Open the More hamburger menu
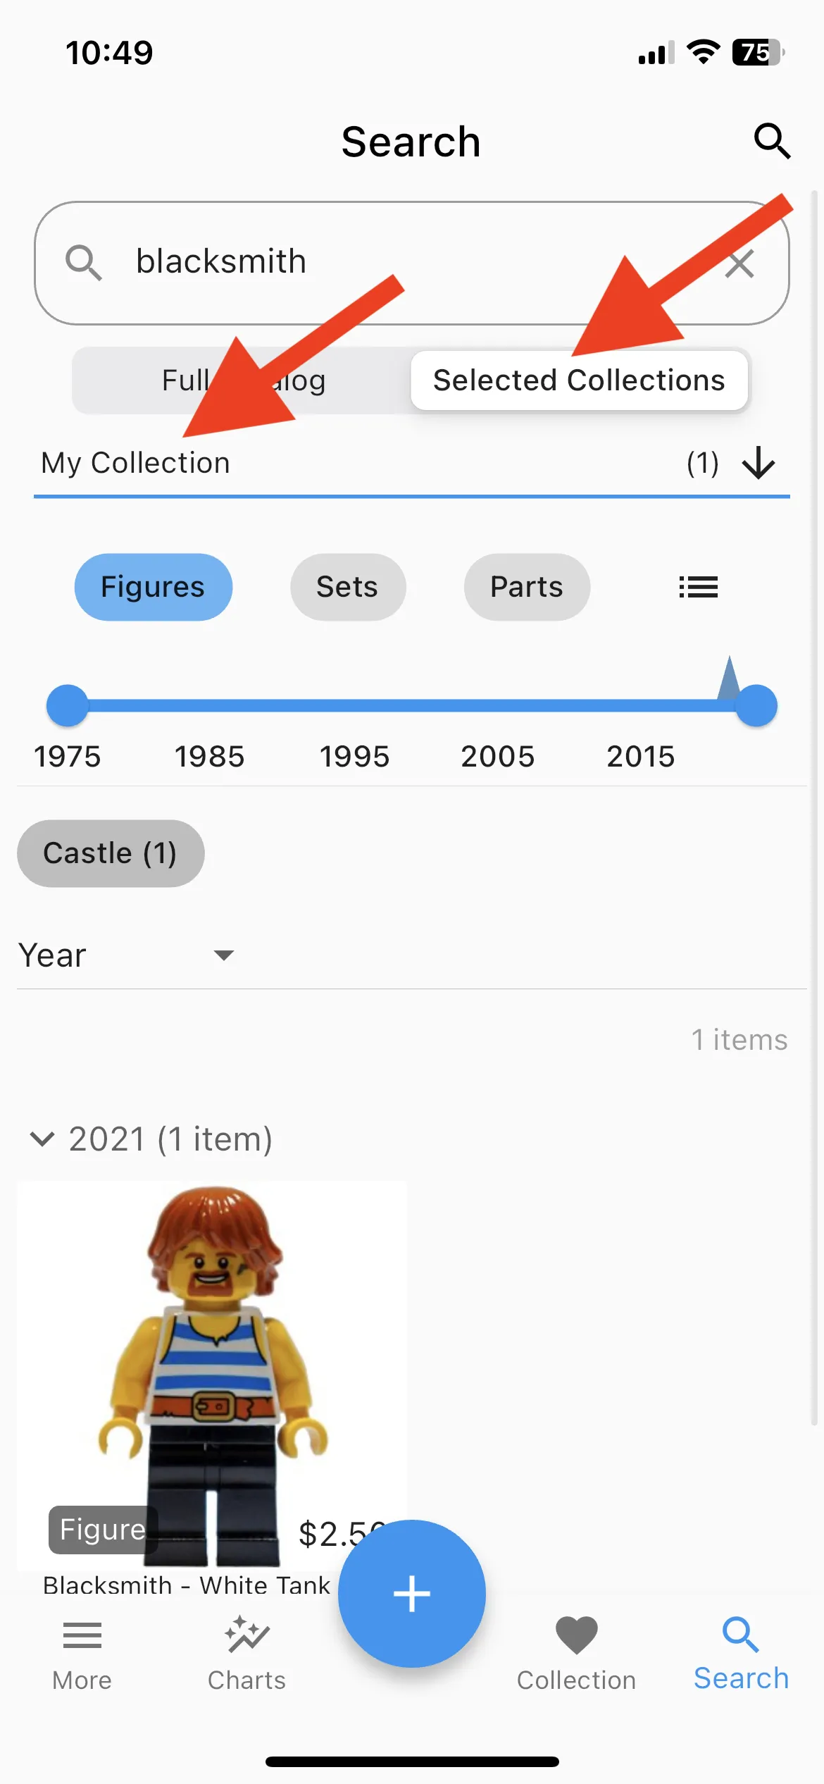The width and height of the screenshot is (824, 1784). pyautogui.click(x=82, y=1635)
